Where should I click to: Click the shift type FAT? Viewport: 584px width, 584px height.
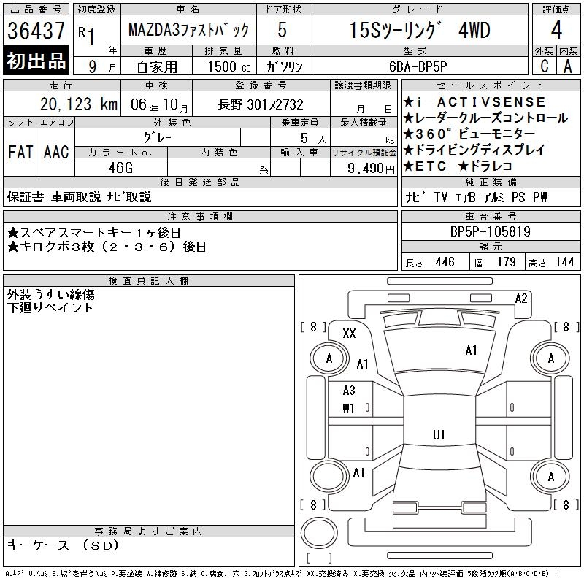click(x=20, y=152)
